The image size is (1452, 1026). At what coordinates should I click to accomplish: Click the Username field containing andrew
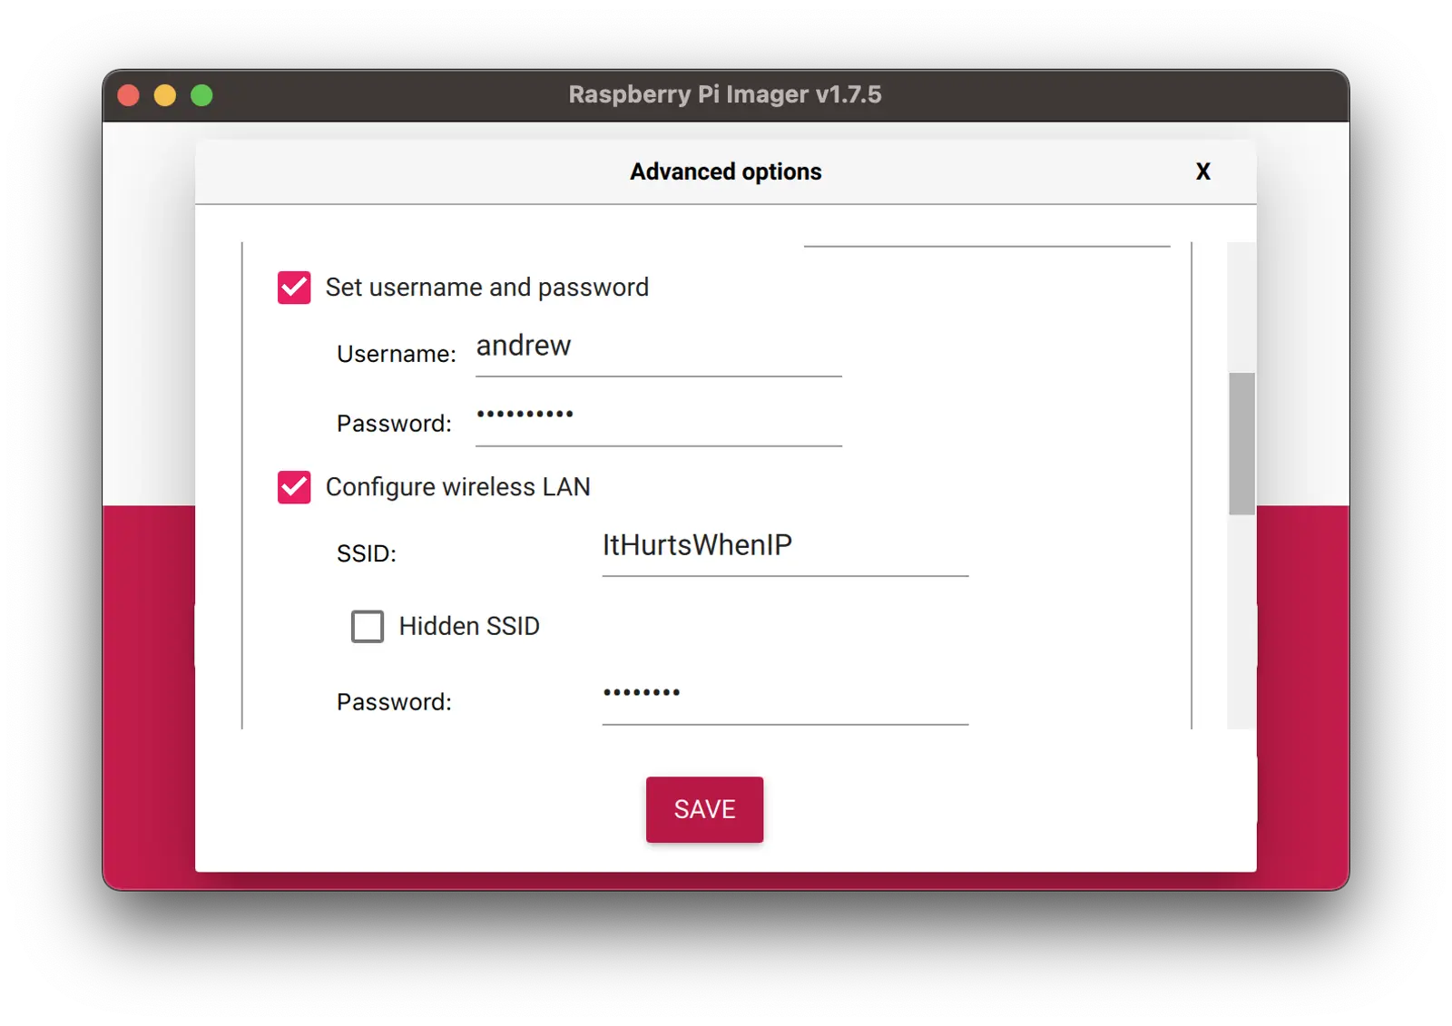658,347
